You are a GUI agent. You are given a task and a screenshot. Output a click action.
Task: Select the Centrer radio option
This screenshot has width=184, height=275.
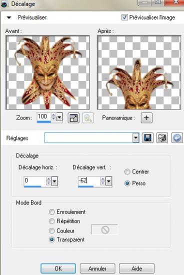pyautogui.click(x=127, y=171)
